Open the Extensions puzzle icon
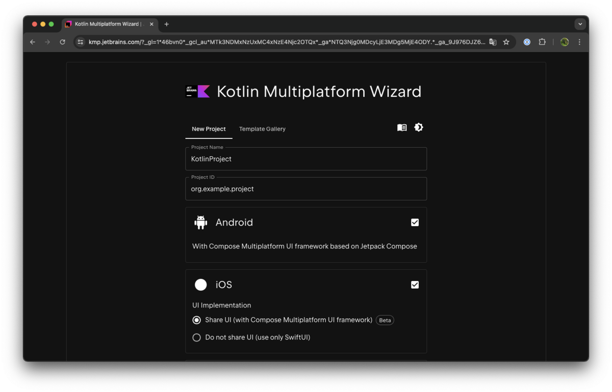 [x=542, y=42]
